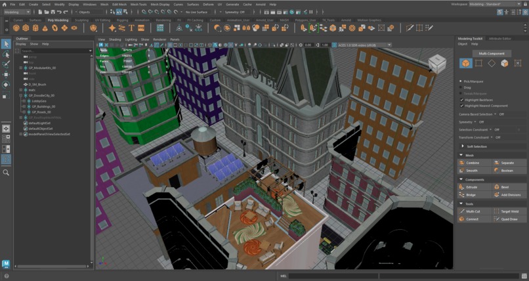Open Symmetry: Off dropdown in status line
Image resolution: width=529 pixels, height=281 pixels.
point(235,12)
